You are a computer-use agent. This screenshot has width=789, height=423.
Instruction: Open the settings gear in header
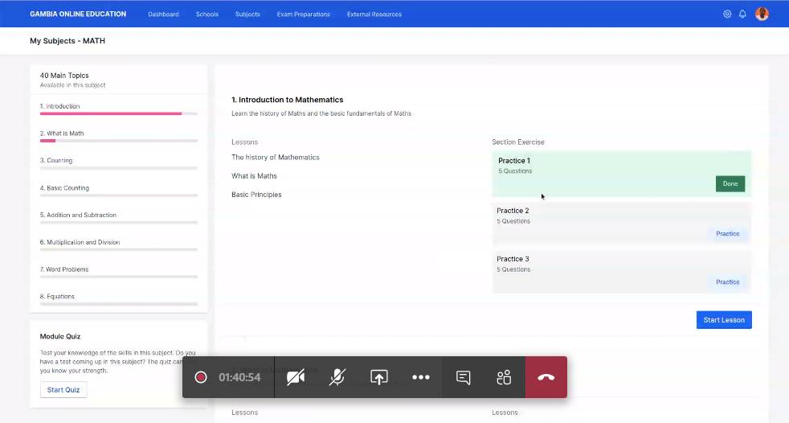pos(727,14)
